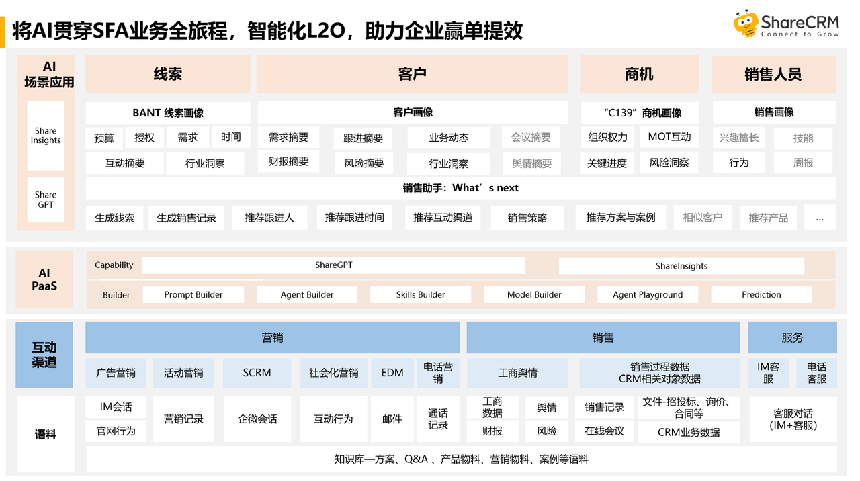Click the greyed 兴趣擅长 box
The width and height of the screenshot is (860, 481).
[x=739, y=138]
